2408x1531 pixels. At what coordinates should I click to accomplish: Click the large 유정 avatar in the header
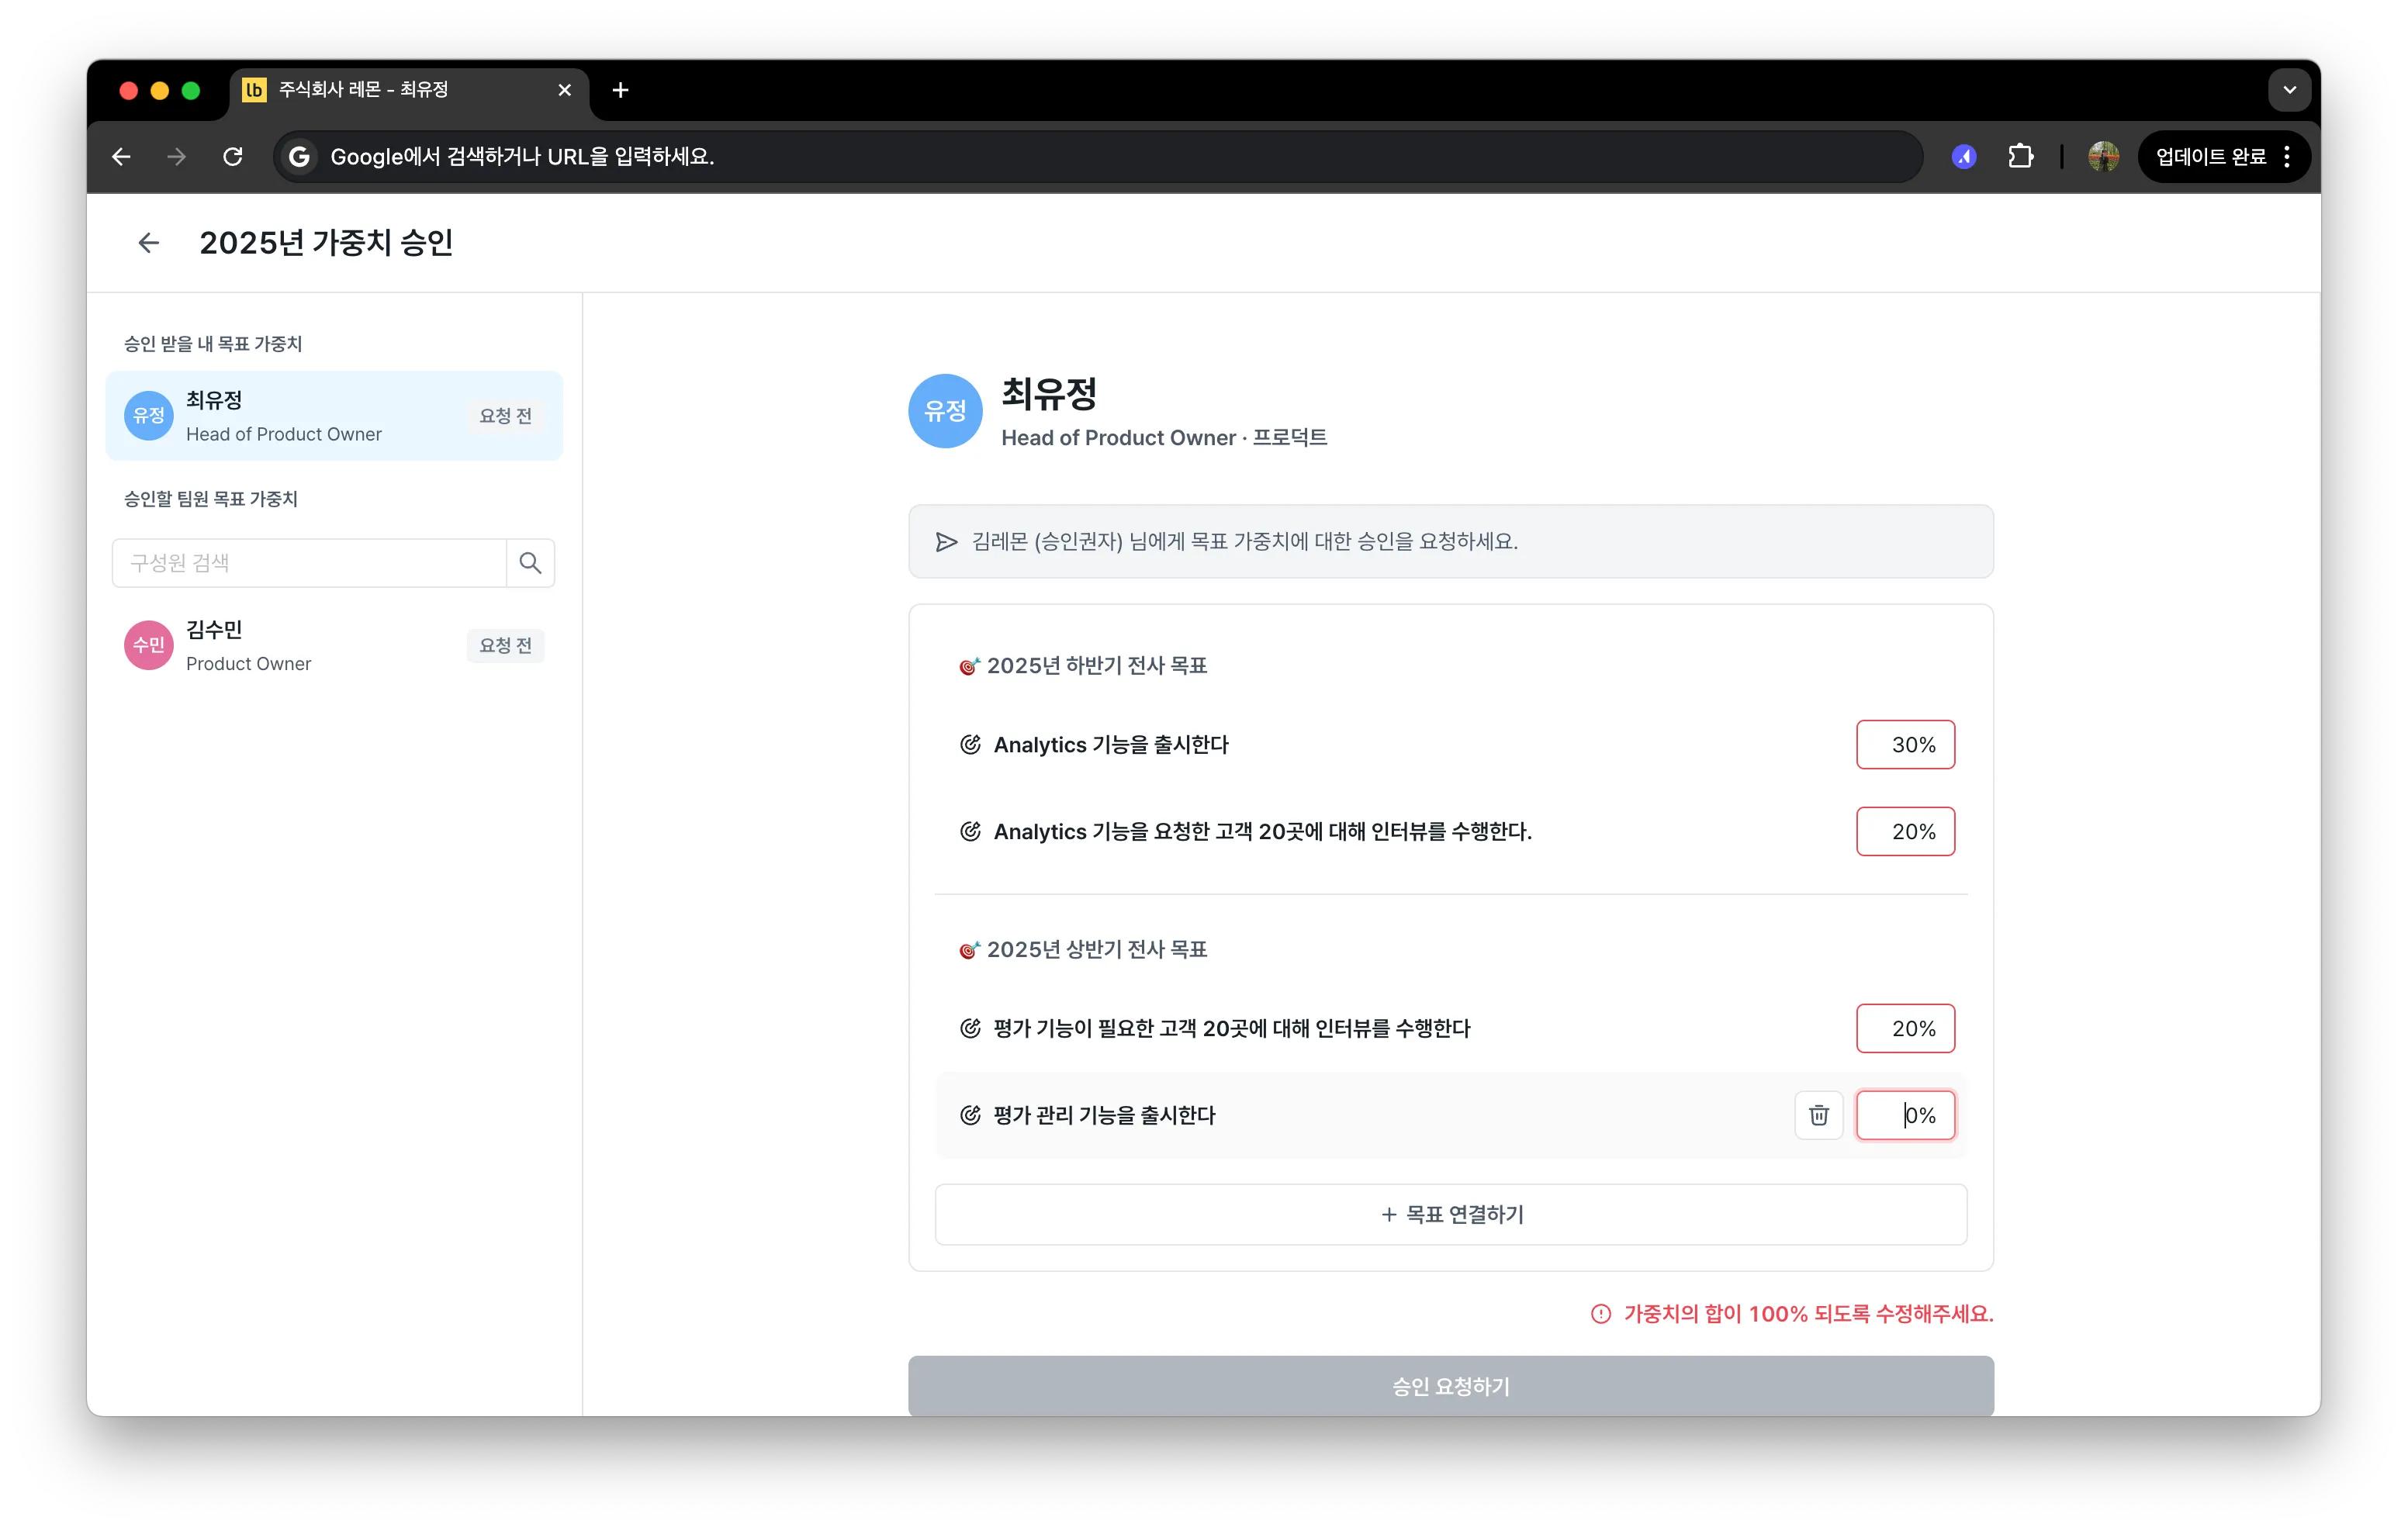(945, 411)
